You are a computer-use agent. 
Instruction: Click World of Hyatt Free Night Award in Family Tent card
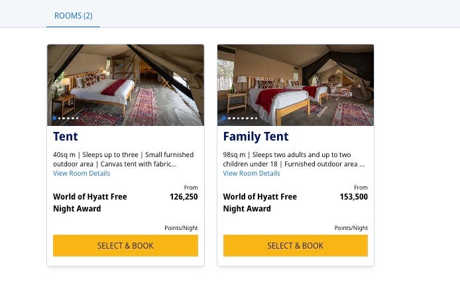pos(260,203)
